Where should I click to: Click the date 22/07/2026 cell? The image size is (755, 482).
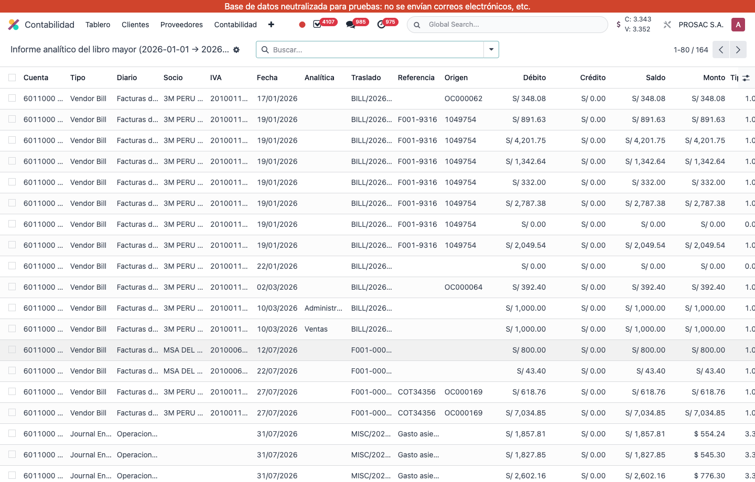[277, 371]
